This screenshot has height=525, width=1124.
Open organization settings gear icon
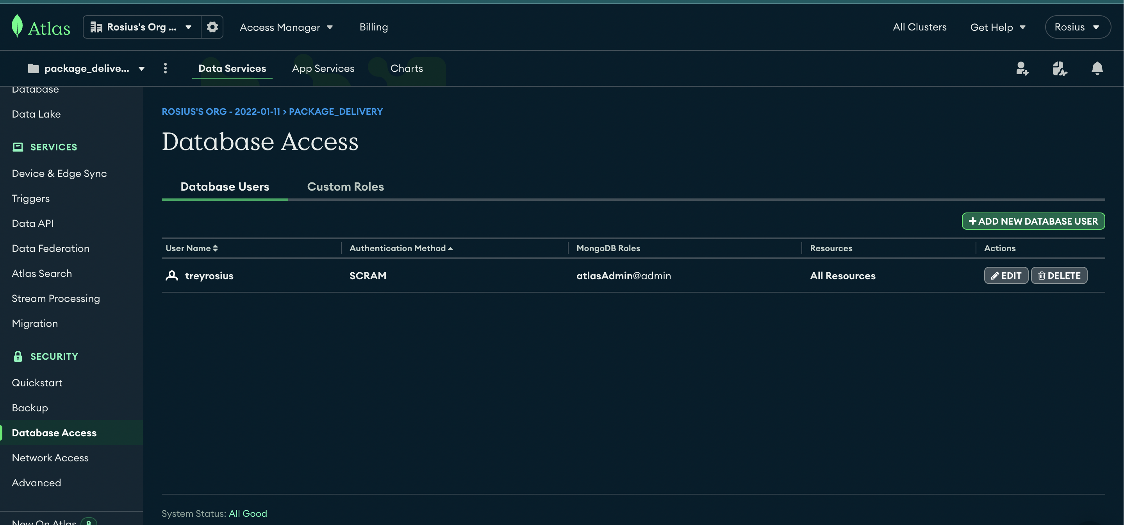pyautogui.click(x=212, y=27)
